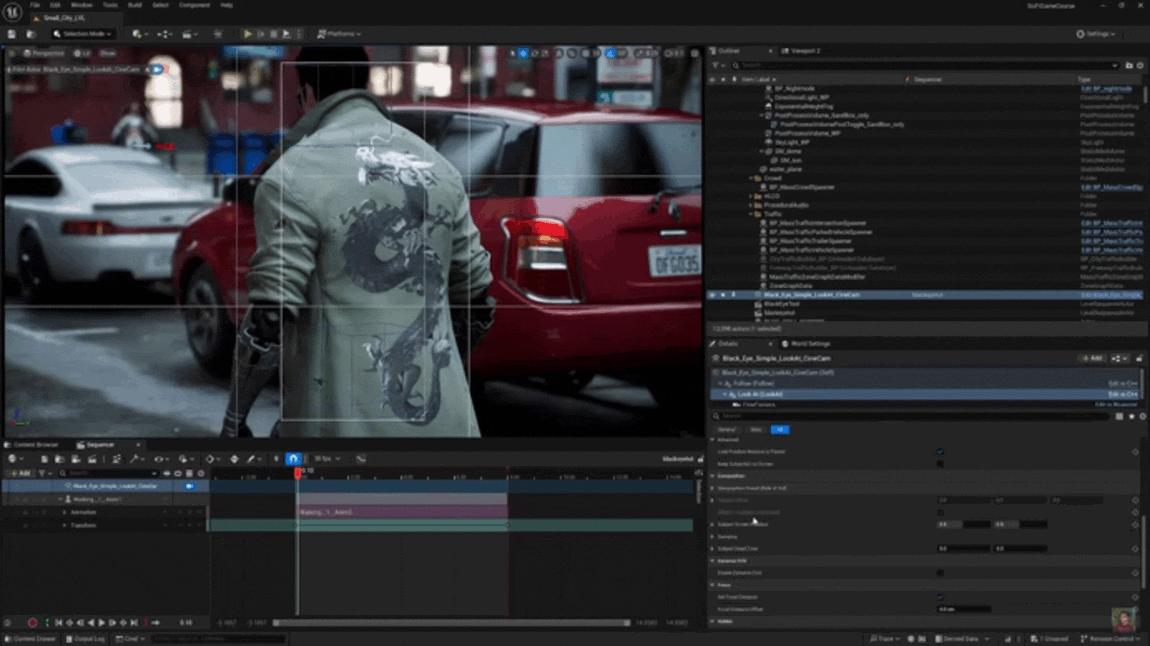
Task: Open the 30 fps frame rate dropdown
Action: (327, 459)
